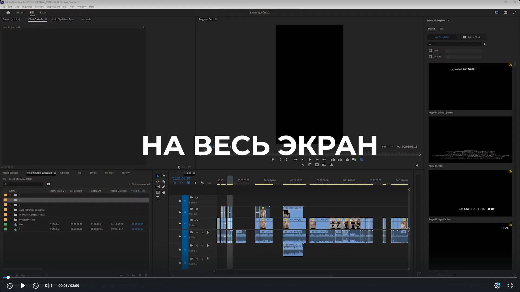The width and height of the screenshot is (520, 292).
Task: Toggle Video 2 track eye visibility
Action: (197, 209)
